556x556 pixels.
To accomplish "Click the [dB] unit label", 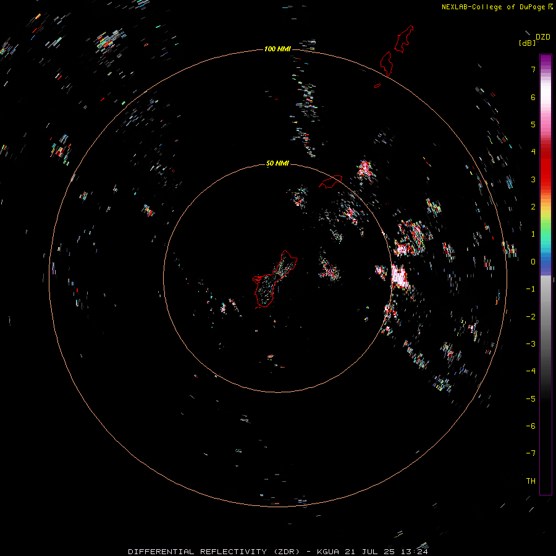I will (x=528, y=43).
